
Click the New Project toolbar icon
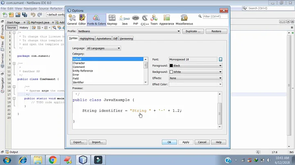11,15
